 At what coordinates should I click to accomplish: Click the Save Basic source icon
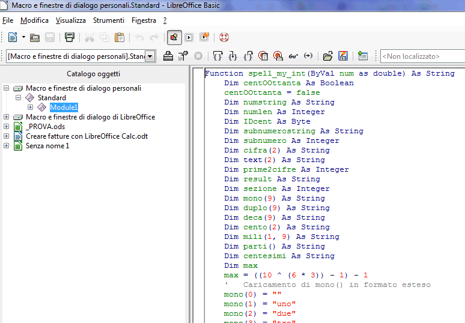[343, 56]
